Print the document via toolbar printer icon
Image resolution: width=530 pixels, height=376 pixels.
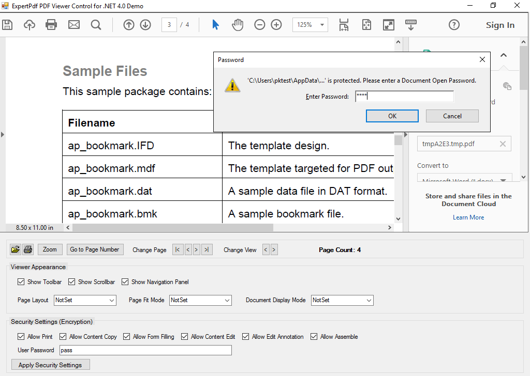[x=51, y=24]
